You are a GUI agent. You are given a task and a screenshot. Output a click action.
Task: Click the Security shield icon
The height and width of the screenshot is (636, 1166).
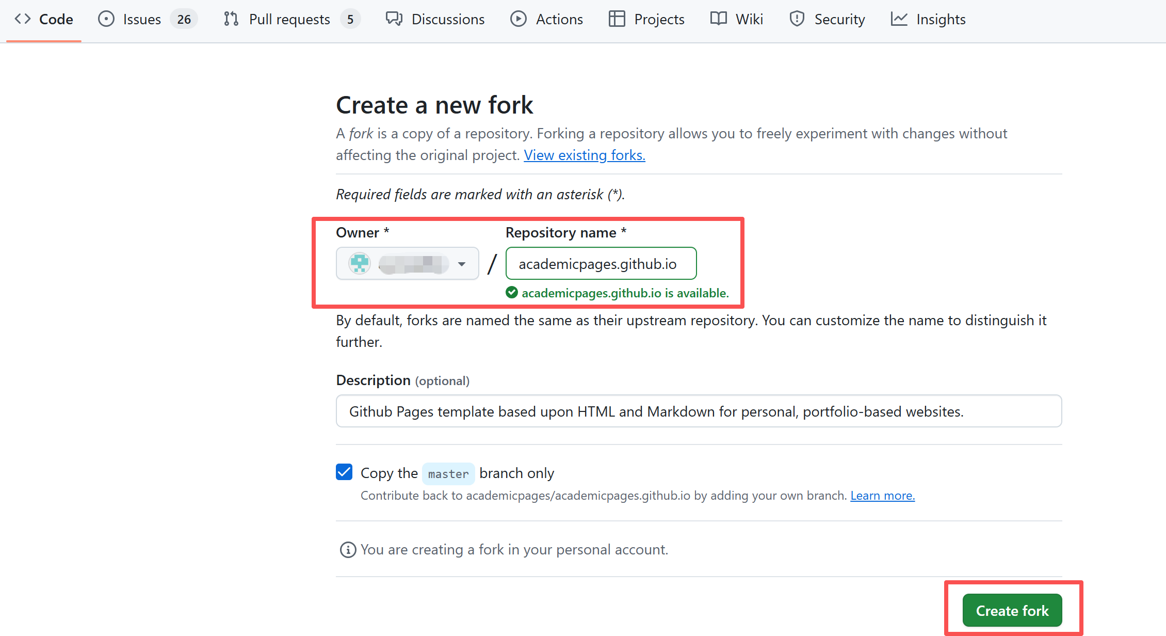tap(797, 19)
